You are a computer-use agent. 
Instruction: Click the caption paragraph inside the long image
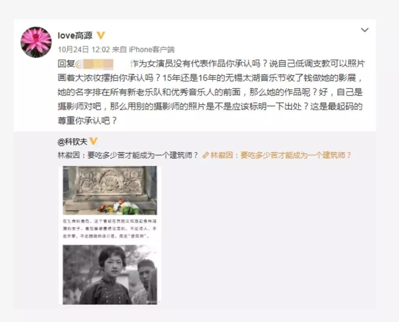[x=110, y=229]
